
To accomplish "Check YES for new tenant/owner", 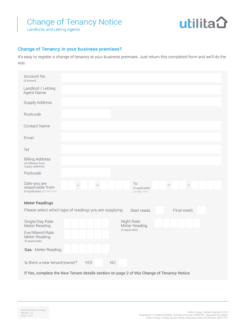I will pyautogui.click(x=99, y=262).
